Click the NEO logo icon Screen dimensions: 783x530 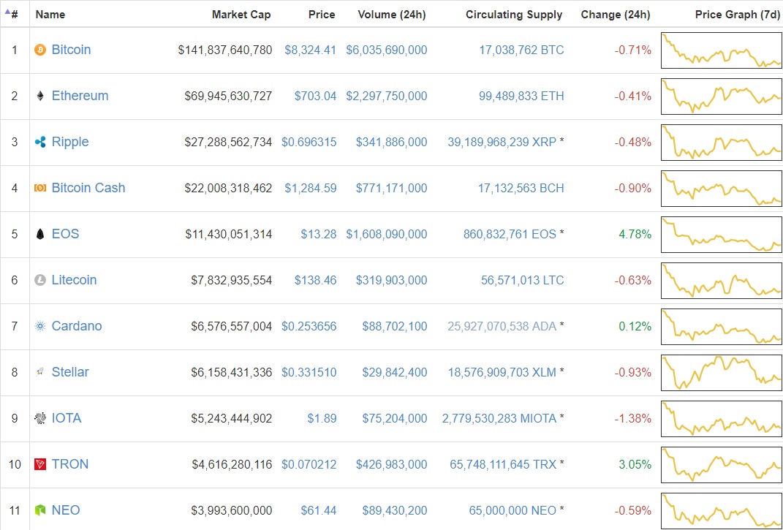point(40,510)
